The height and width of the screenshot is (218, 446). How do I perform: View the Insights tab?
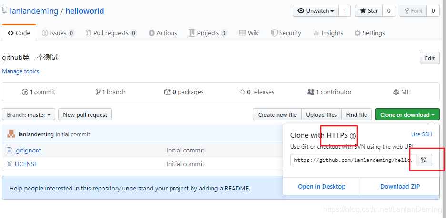pos(328,33)
